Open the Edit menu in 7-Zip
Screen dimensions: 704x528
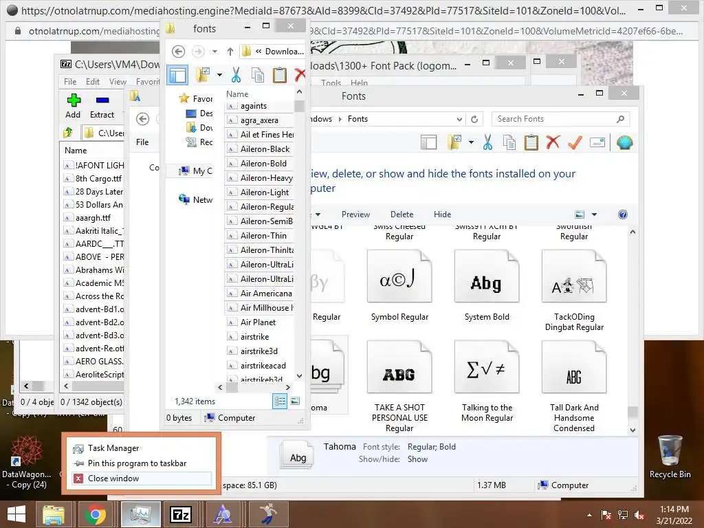[93, 82]
